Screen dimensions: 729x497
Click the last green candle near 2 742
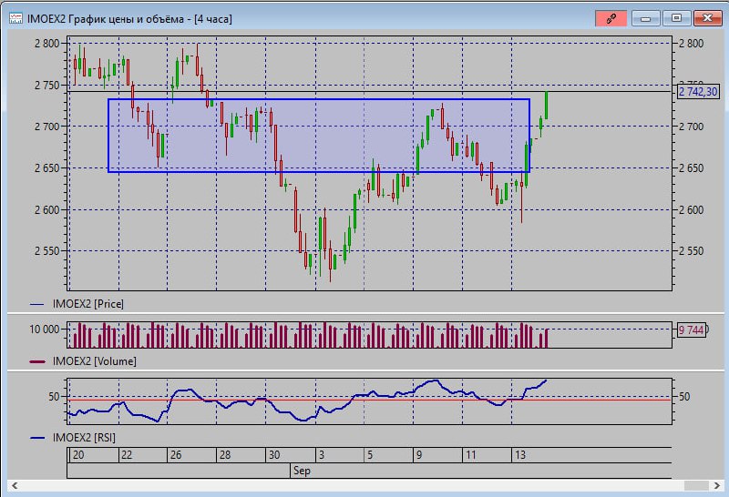point(546,105)
